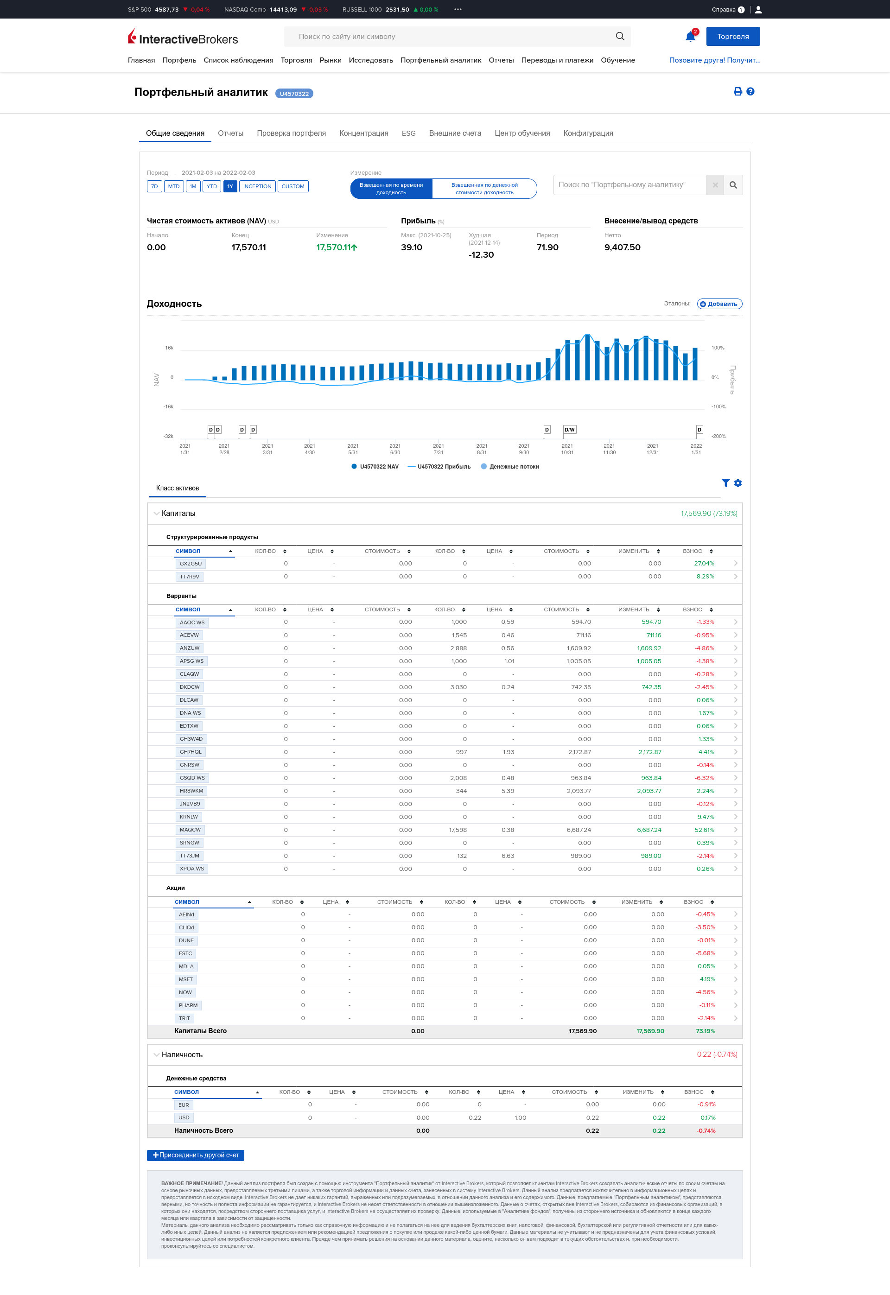Open the Концентрация tab
890x1295 pixels.
point(363,133)
